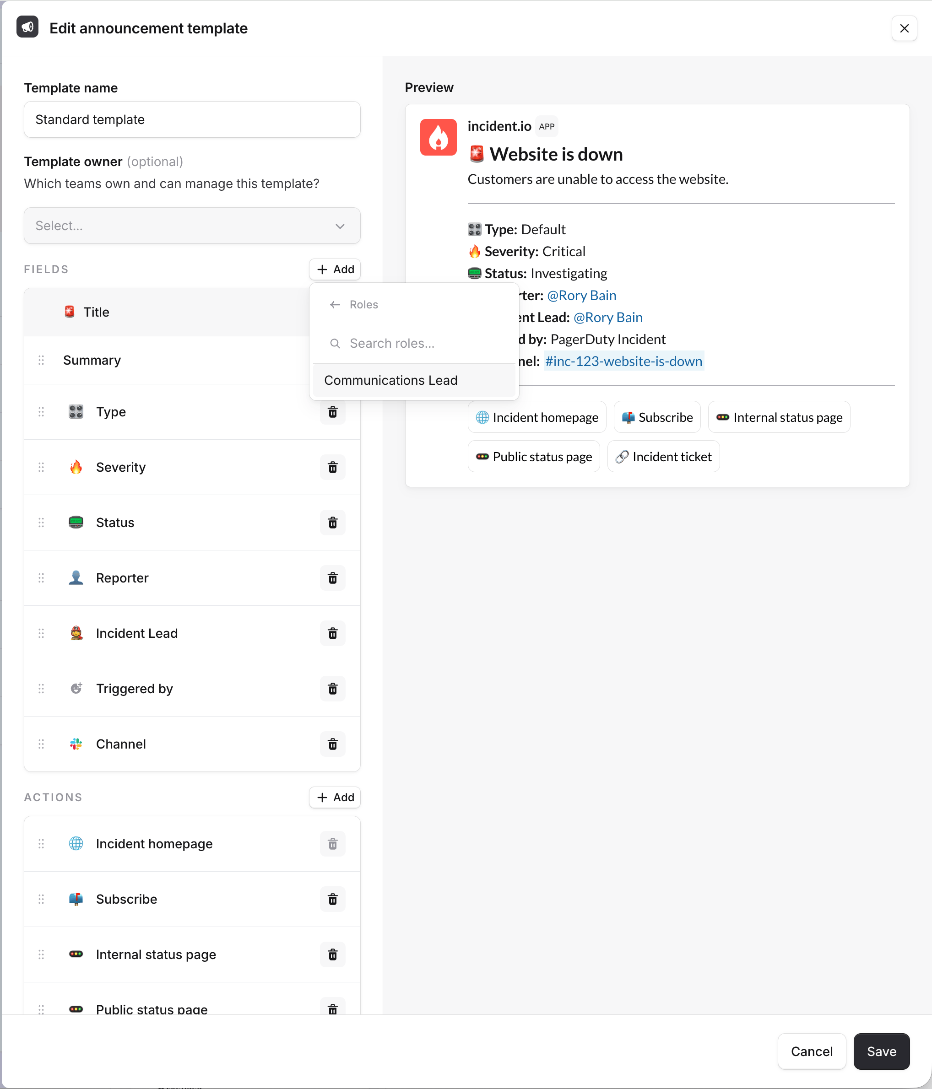Select the Summary field row label

point(92,360)
